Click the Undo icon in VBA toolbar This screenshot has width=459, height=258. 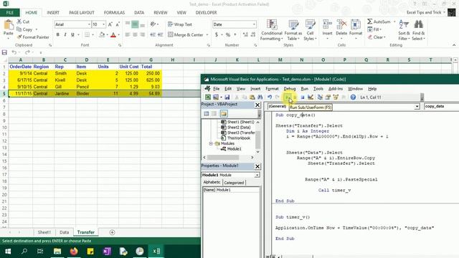tap(270, 97)
